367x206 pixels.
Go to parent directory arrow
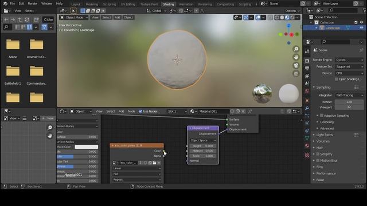click(x=20, y=20)
